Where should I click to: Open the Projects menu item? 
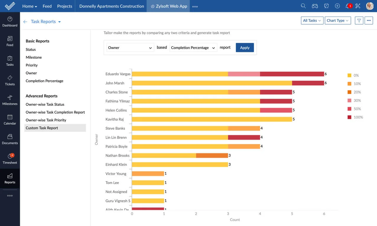click(x=65, y=6)
